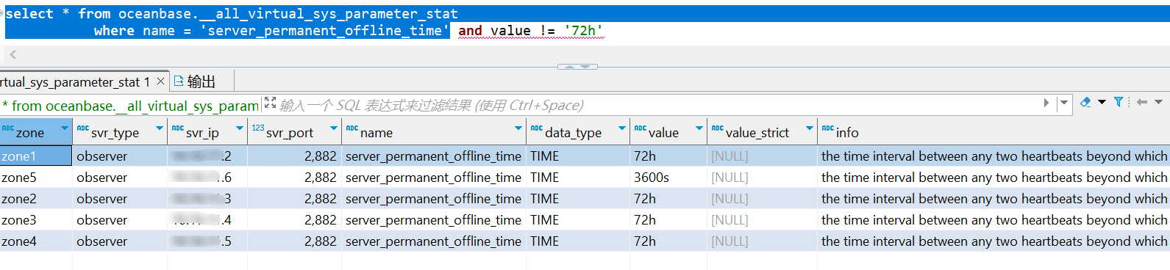Switch to the 输出 tab

click(x=195, y=81)
